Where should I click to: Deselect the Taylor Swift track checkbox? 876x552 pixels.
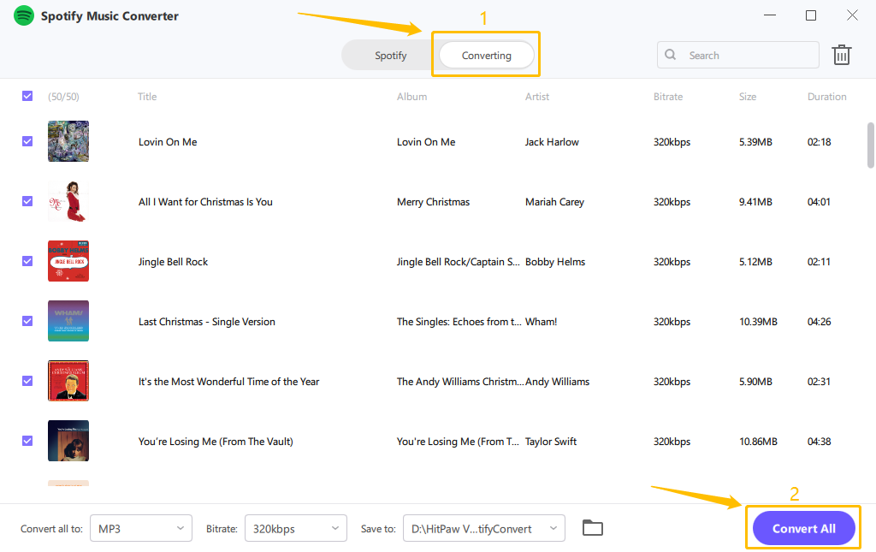[27, 441]
